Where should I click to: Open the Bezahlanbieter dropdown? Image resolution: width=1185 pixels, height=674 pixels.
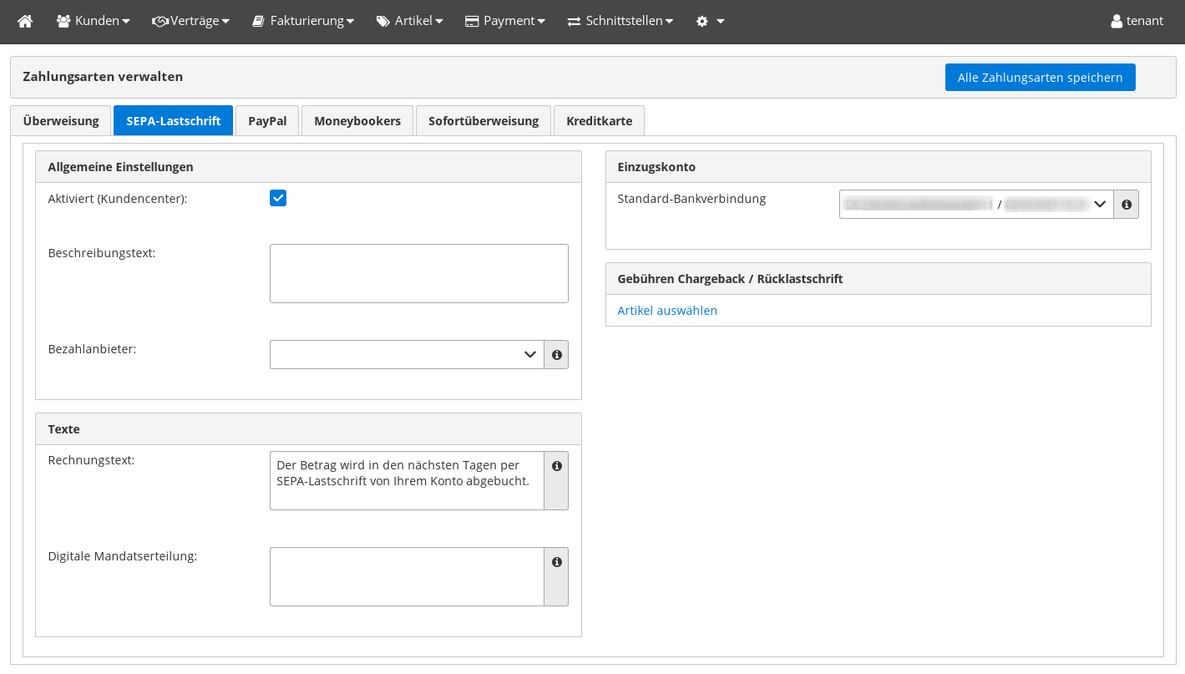407,355
